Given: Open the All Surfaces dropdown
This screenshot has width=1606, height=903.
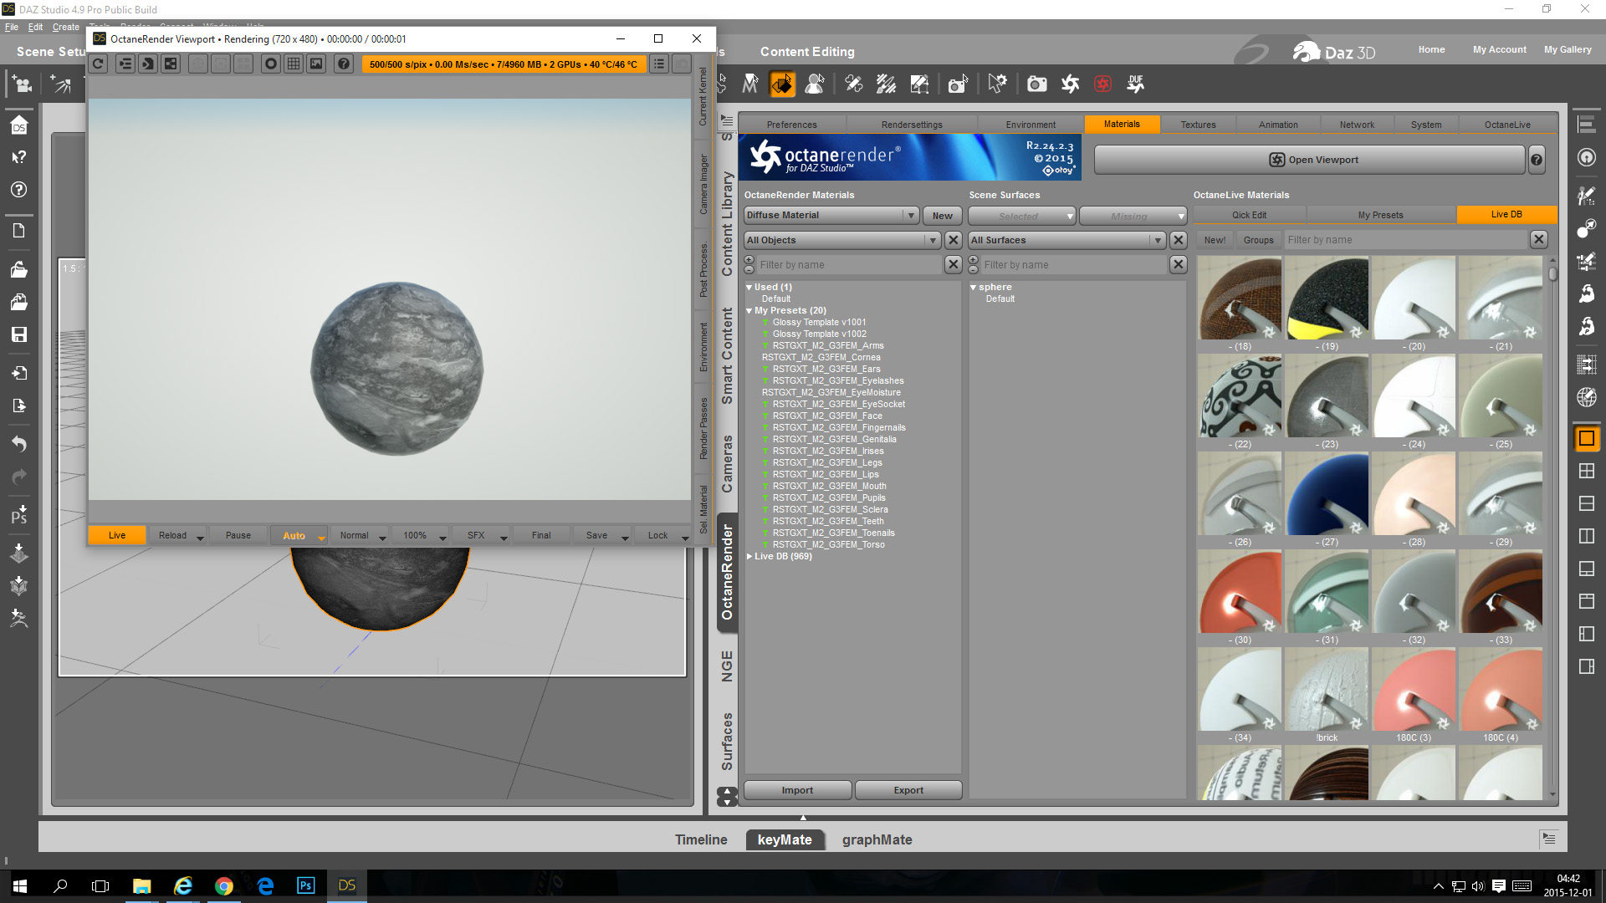Looking at the screenshot, I should (1066, 240).
